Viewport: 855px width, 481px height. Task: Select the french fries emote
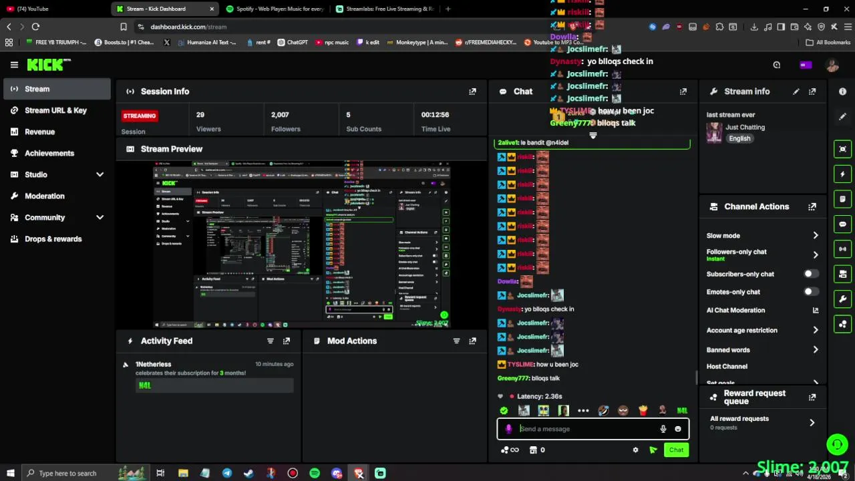coord(643,410)
